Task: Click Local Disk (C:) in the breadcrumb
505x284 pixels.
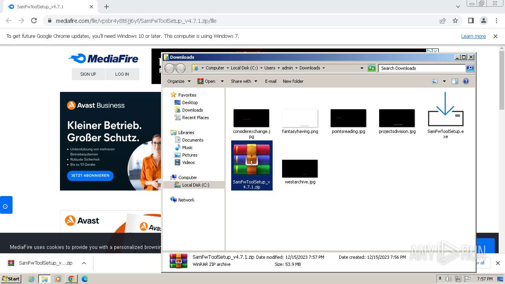Action: pyautogui.click(x=244, y=68)
